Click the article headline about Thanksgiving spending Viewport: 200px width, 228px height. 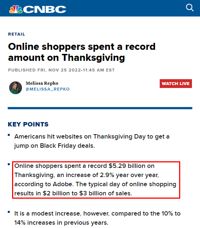pyautogui.click(x=82, y=52)
